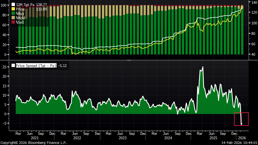The width and height of the screenshot is (258, 145).
Task: Click the 15 axis label in spread panel
Action: pos(4,86)
